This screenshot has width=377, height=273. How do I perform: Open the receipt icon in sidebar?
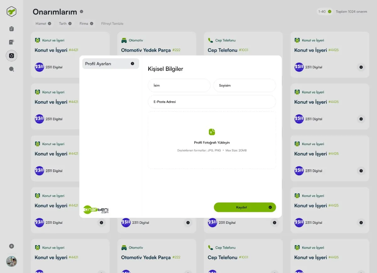12,42
